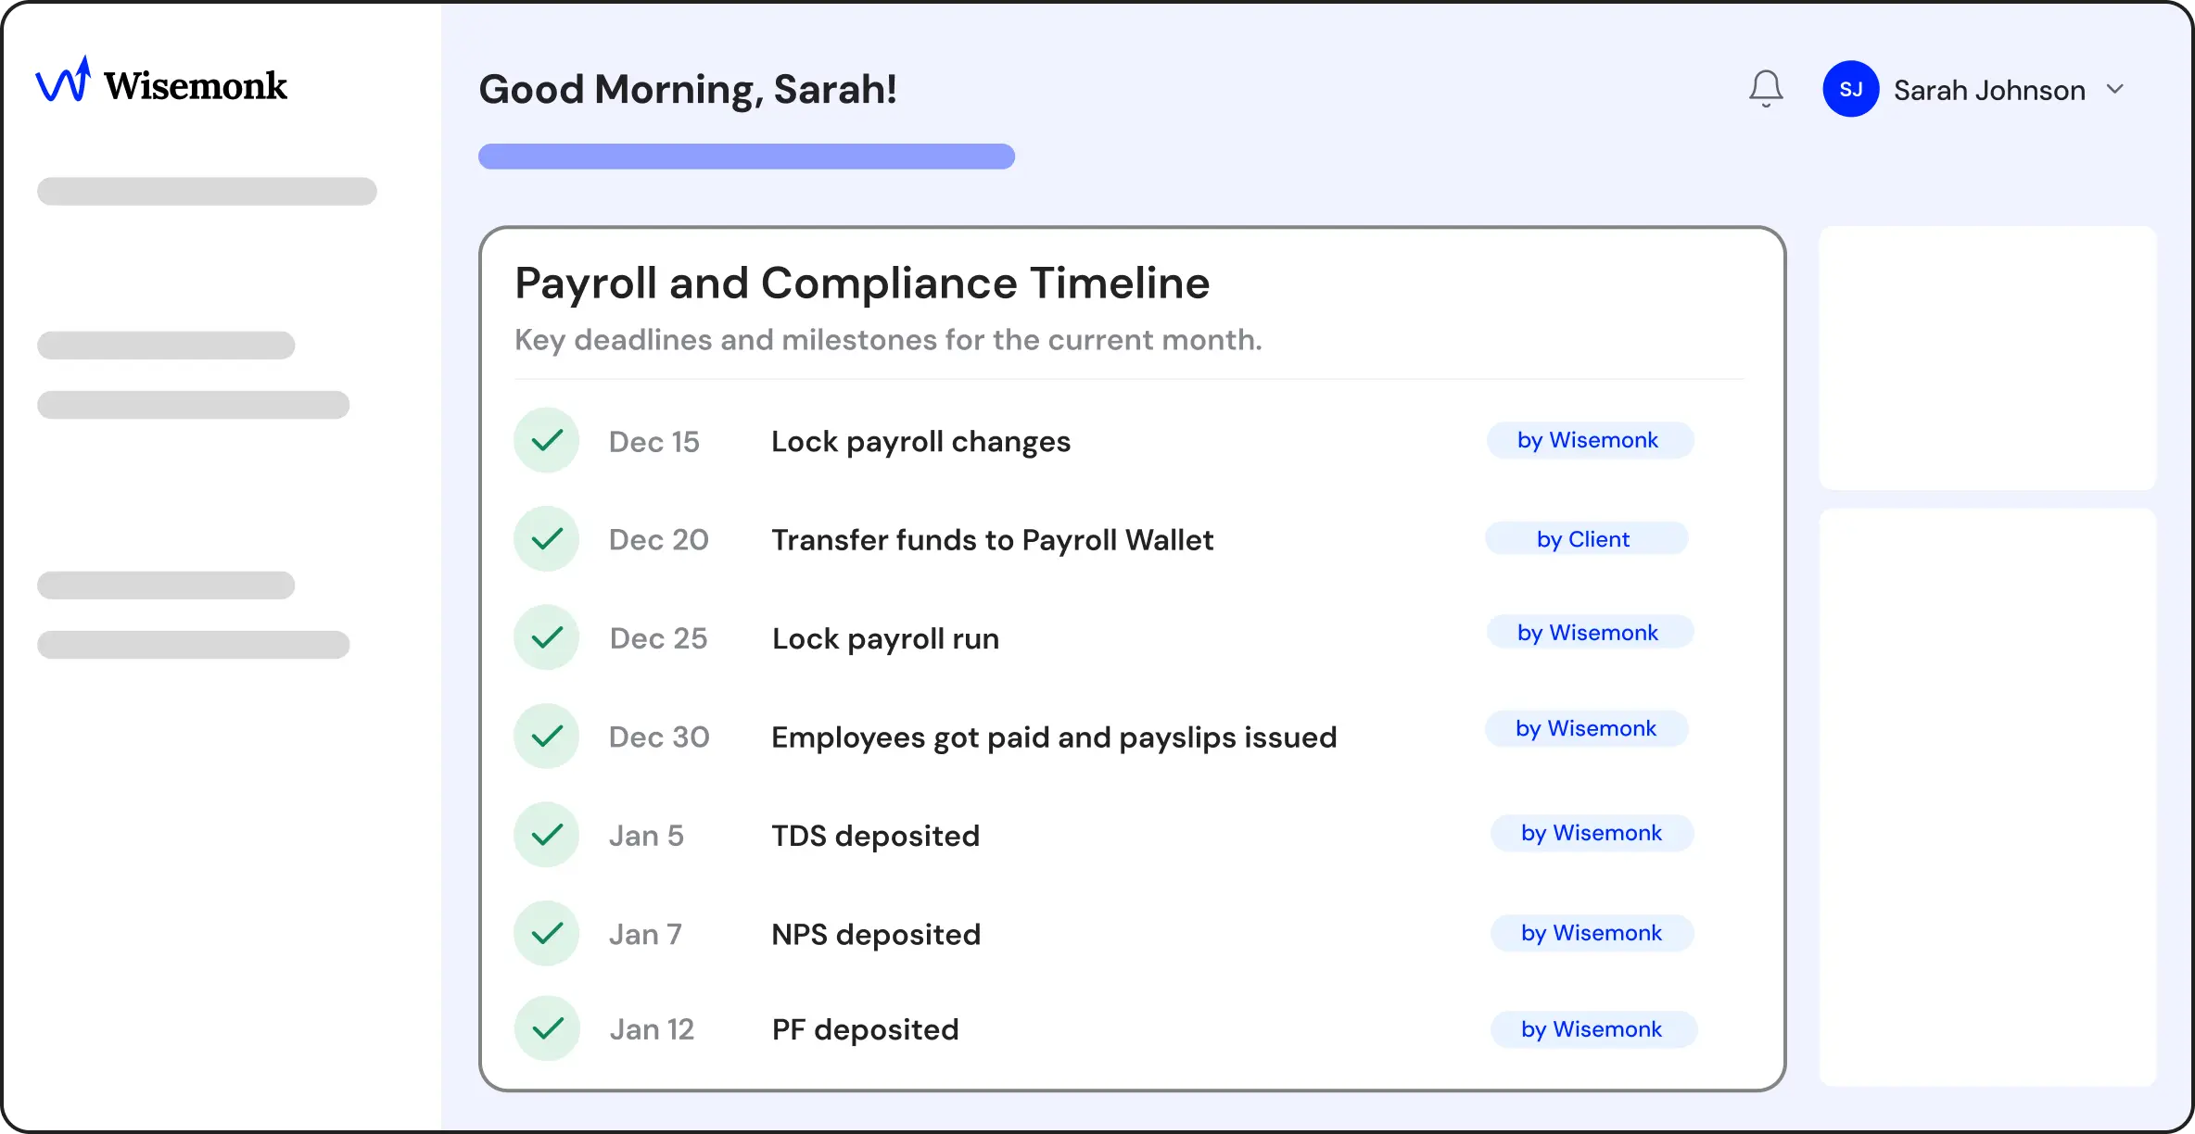Click the by Wisemonk tag on Dec 15 row
The image size is (2195, 1134).
(x=1590, y=440)
